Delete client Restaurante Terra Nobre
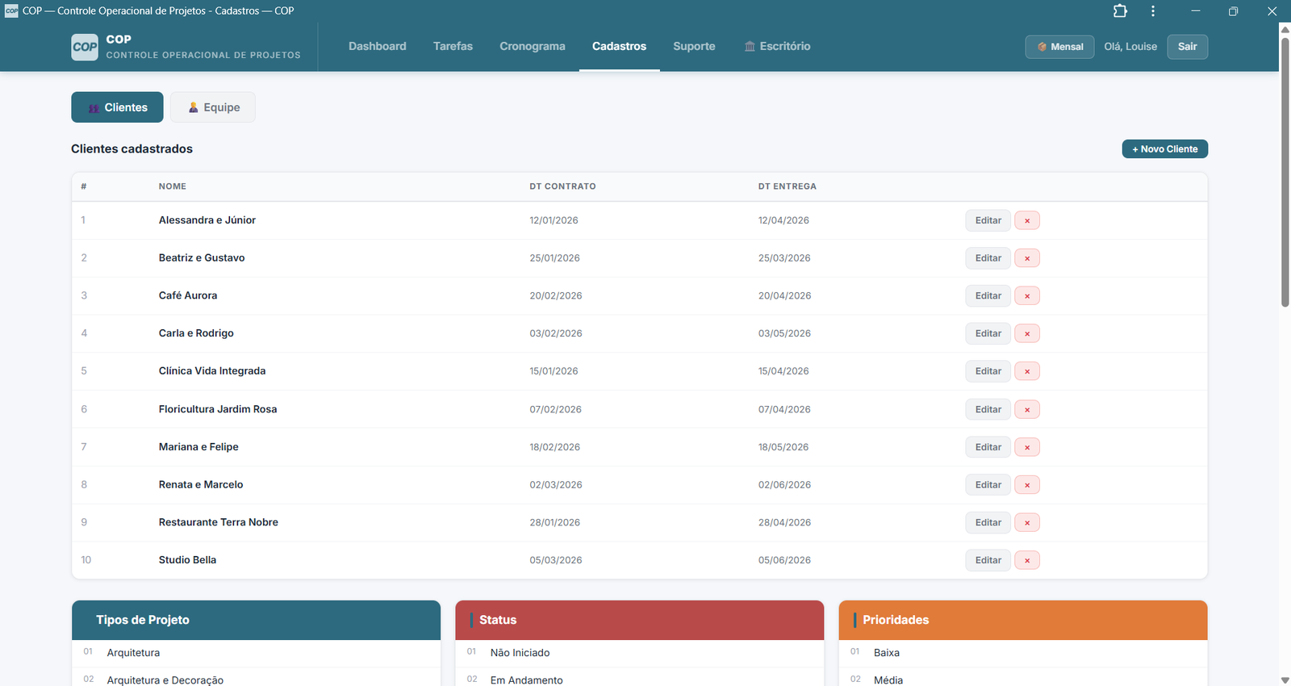This screenshot has height=686, width=1291. tap(1027, 522)
